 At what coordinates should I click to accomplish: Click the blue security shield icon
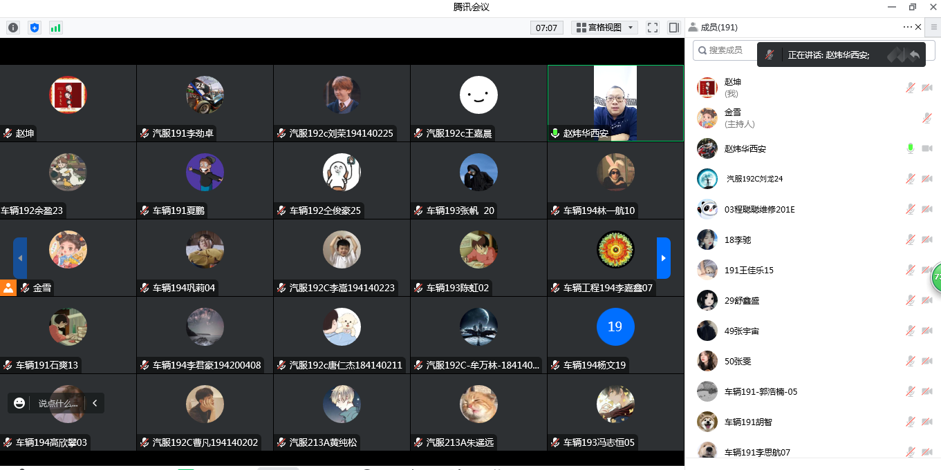[34, 28]
